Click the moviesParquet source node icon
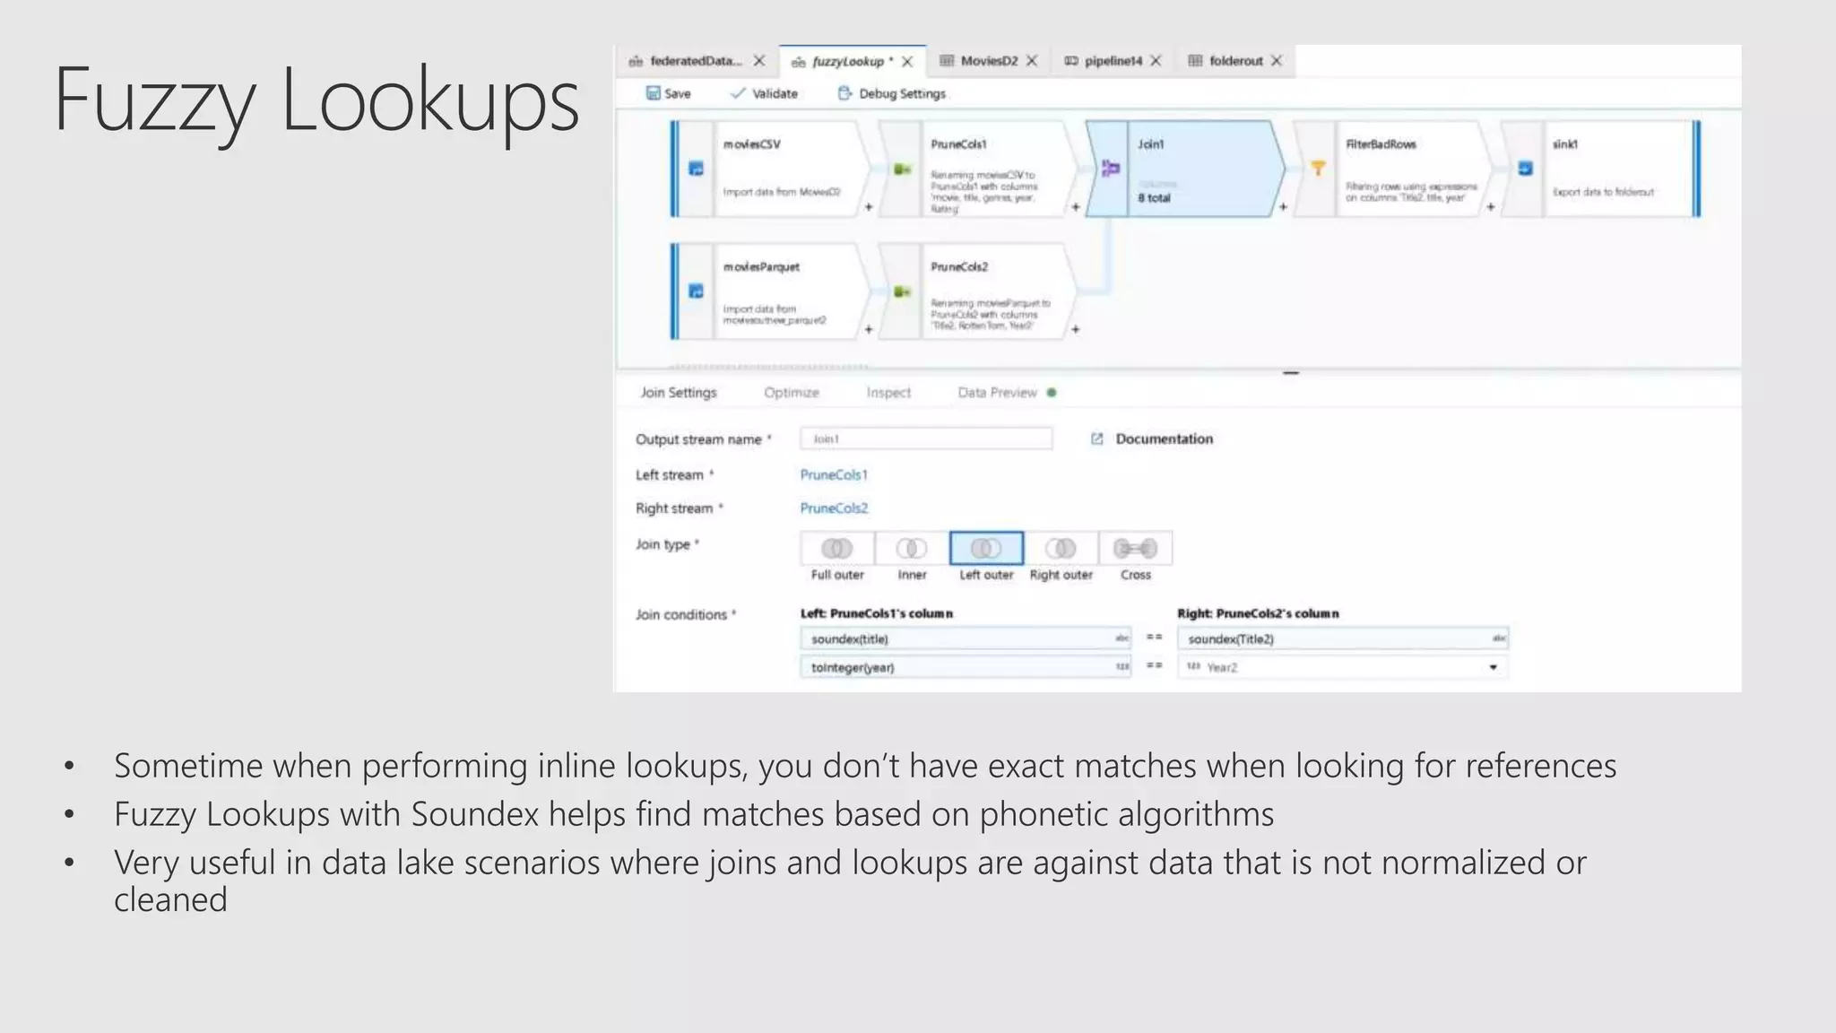The width and height of the screenshot is (1836, 1033). (696, 291)
